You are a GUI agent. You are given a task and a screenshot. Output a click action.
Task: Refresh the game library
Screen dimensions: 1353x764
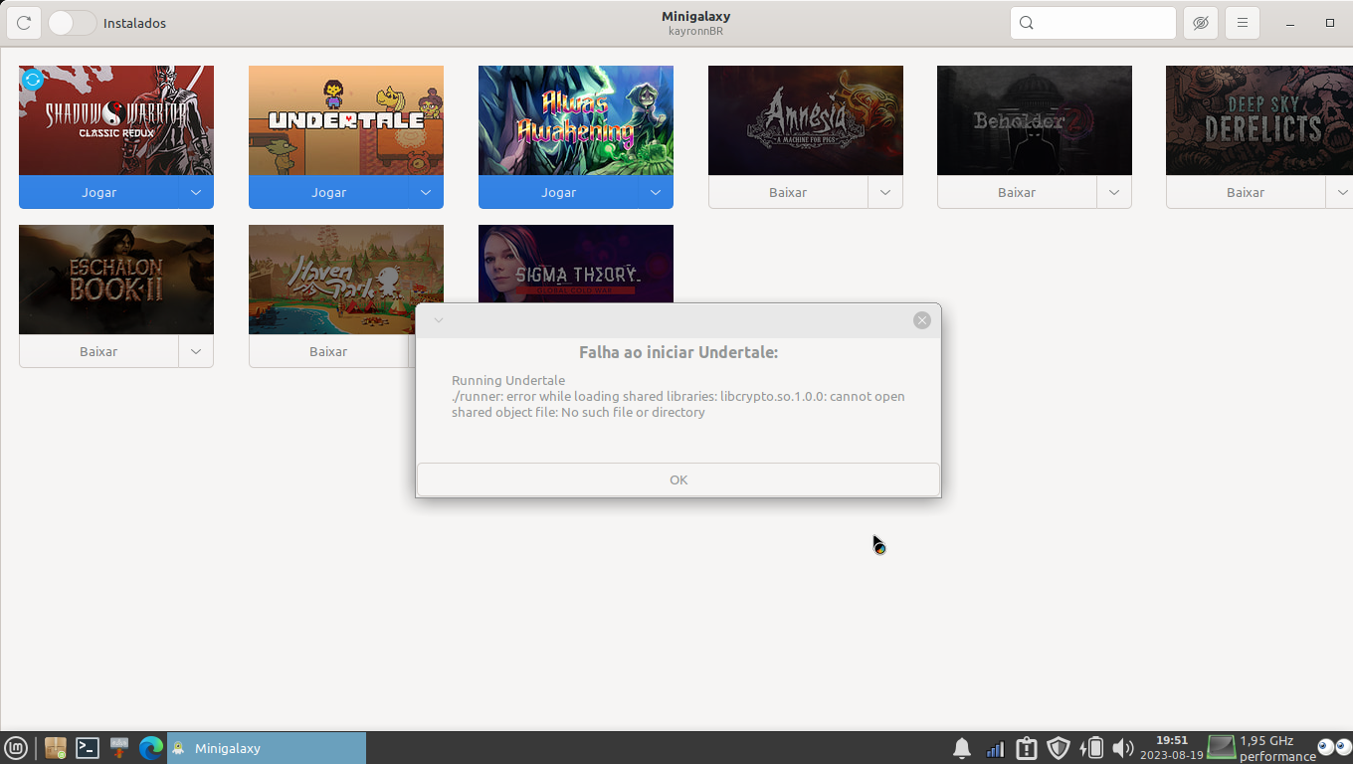(24, 23)
